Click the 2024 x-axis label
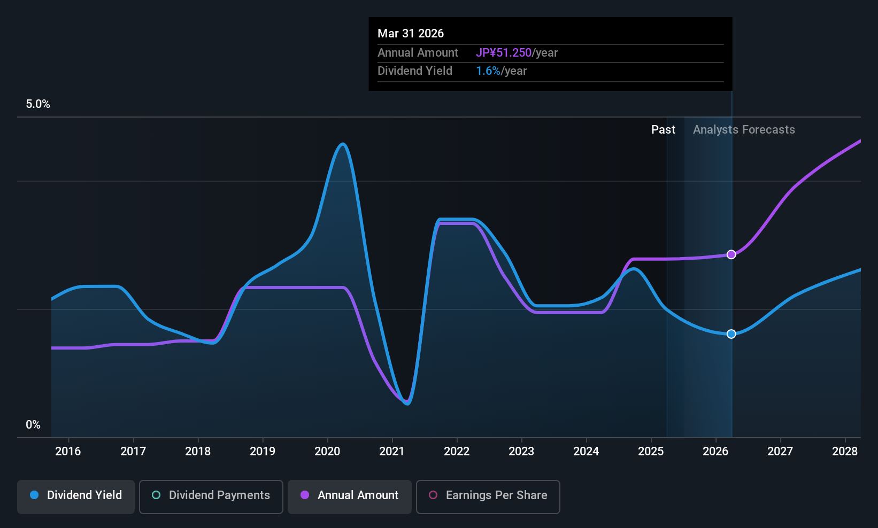The image size is (878, 528). (x=586, y=452)
